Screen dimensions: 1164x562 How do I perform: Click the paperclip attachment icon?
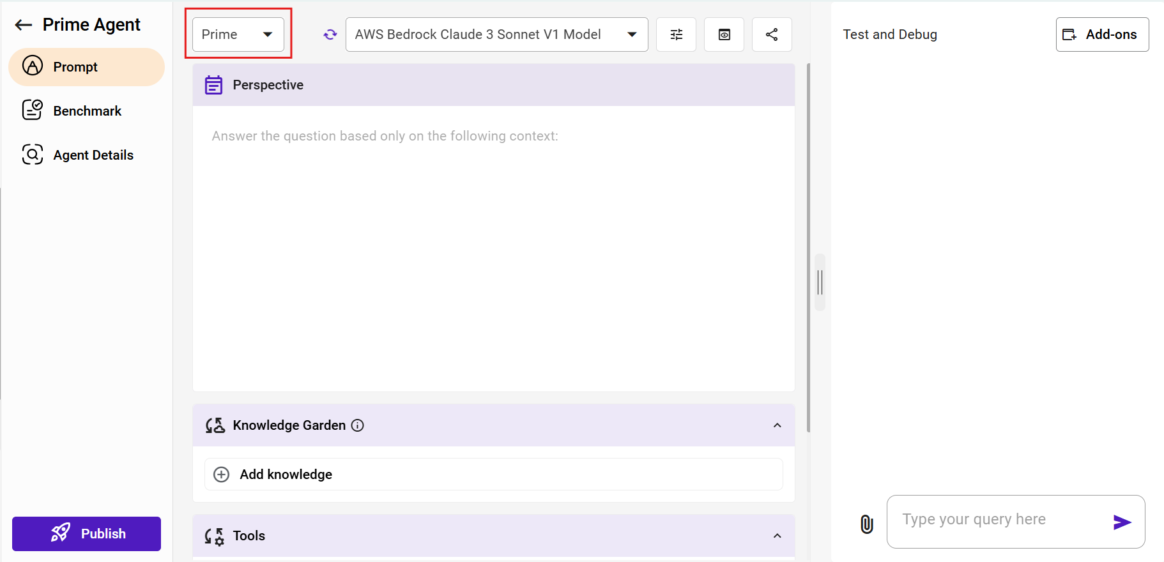(x=866, y=524)
